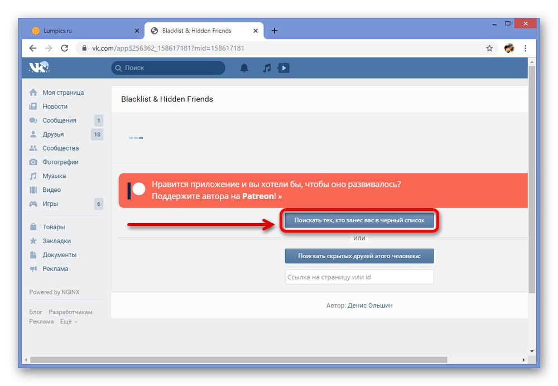Image resolution: width=558 pixels, height=386 pixels.
Task: Click the newspaper icon beside Новости
Action: (x=33, y=107)
